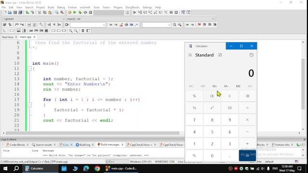Click the Paste toolbar icon
The width and height of the screenshot is (308, 173).
click(x=50, y=12)
